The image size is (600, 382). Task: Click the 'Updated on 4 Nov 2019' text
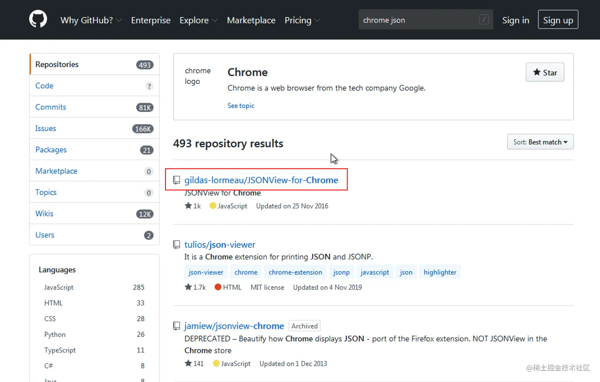click(x=327, y=287)
